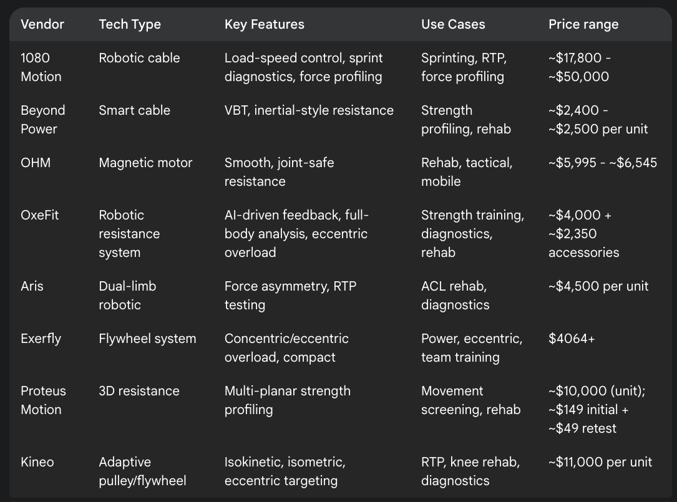This screenshot has height=502, width=677.
Task: Select the Beyond Power vendor cell
Action: tap(43, 120)
